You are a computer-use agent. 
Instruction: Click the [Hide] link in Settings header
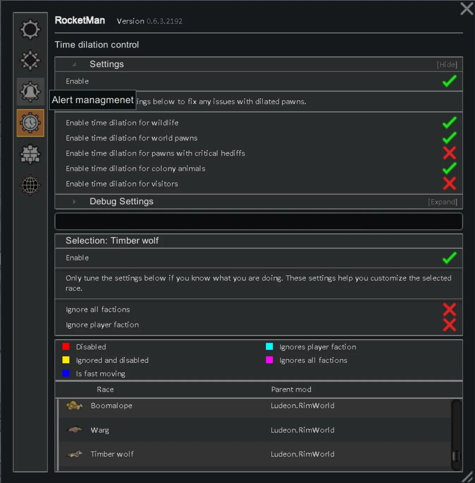[x=447, y=65]
